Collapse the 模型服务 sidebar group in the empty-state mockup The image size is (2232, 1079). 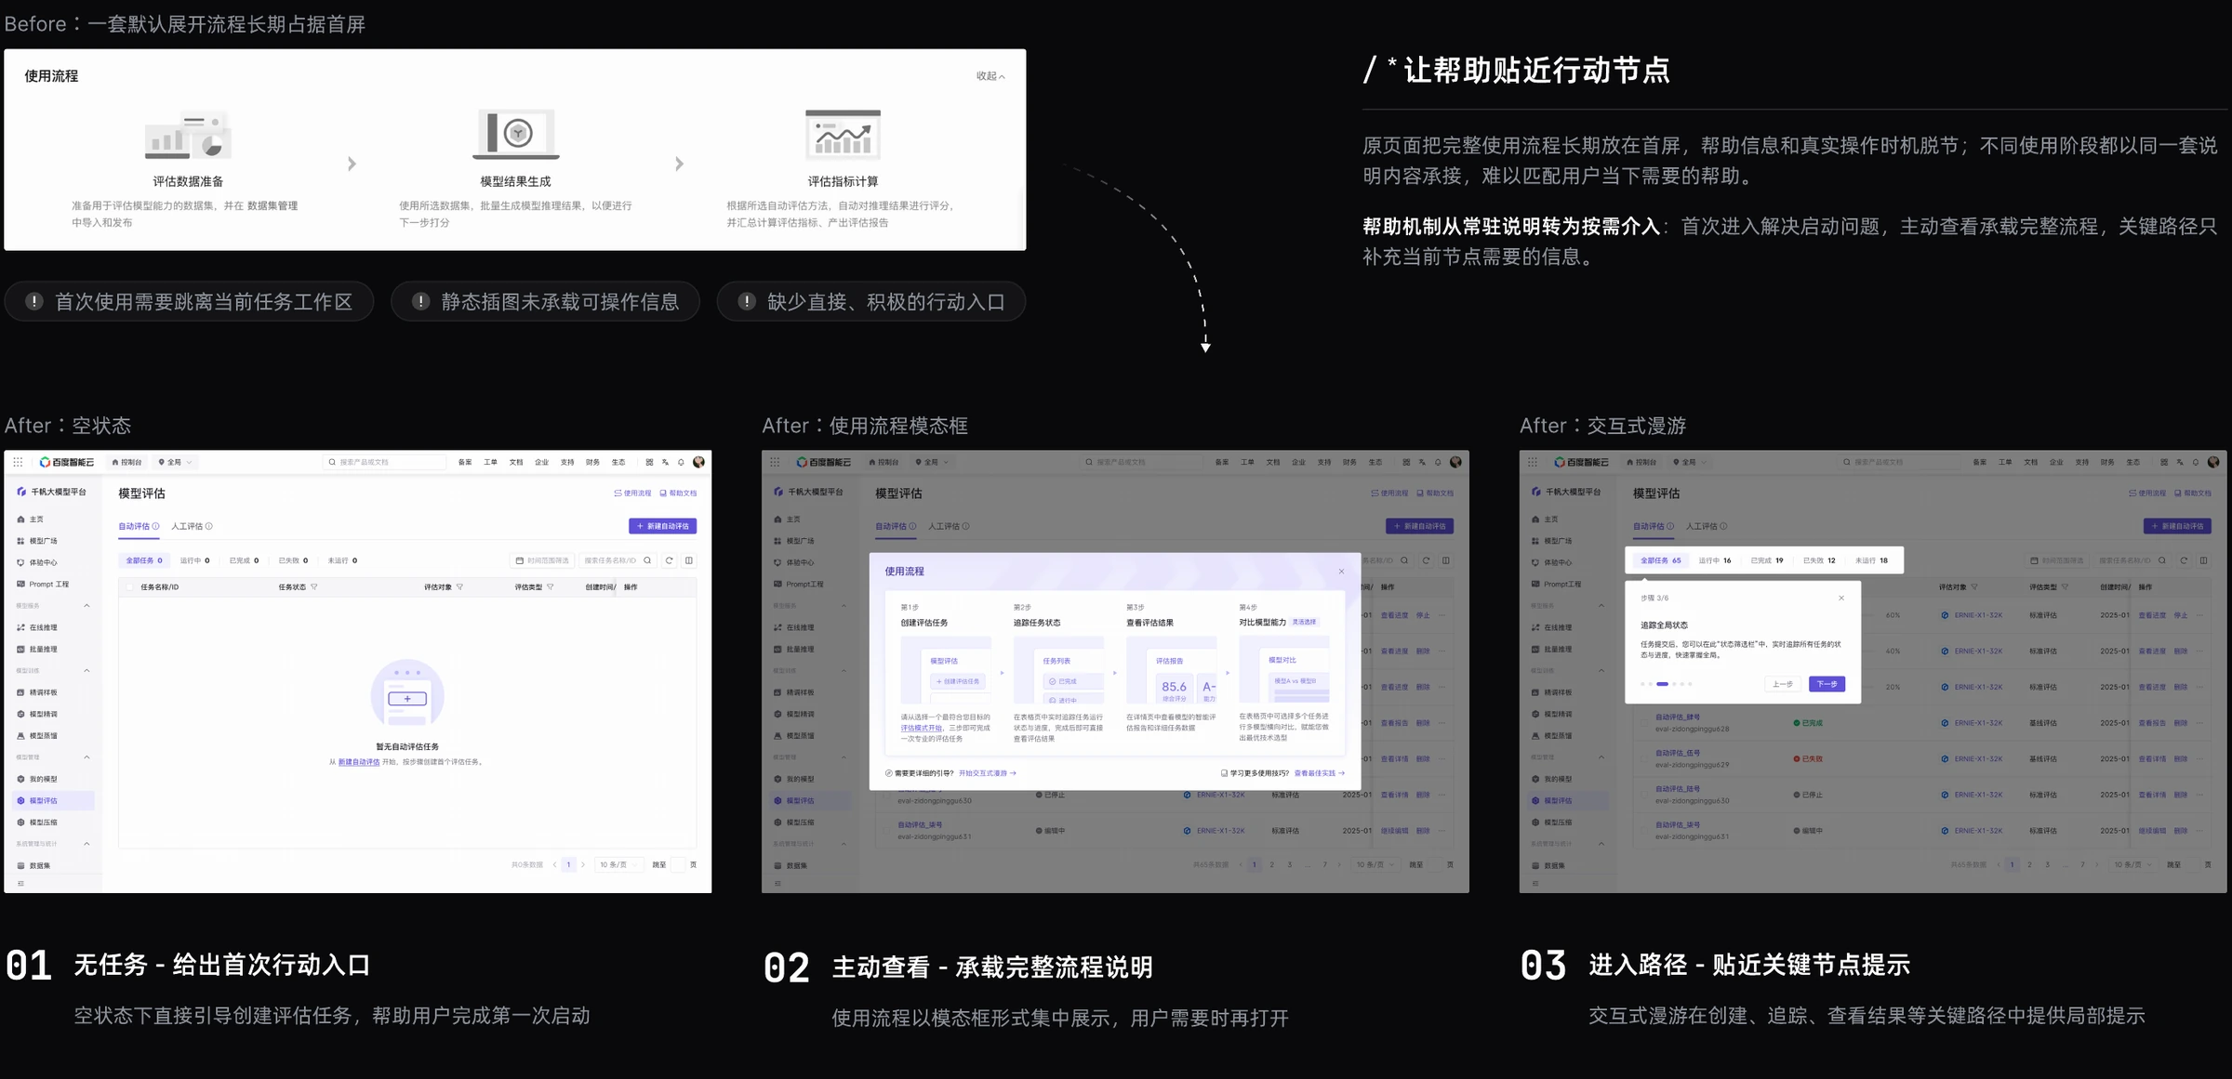86,606
